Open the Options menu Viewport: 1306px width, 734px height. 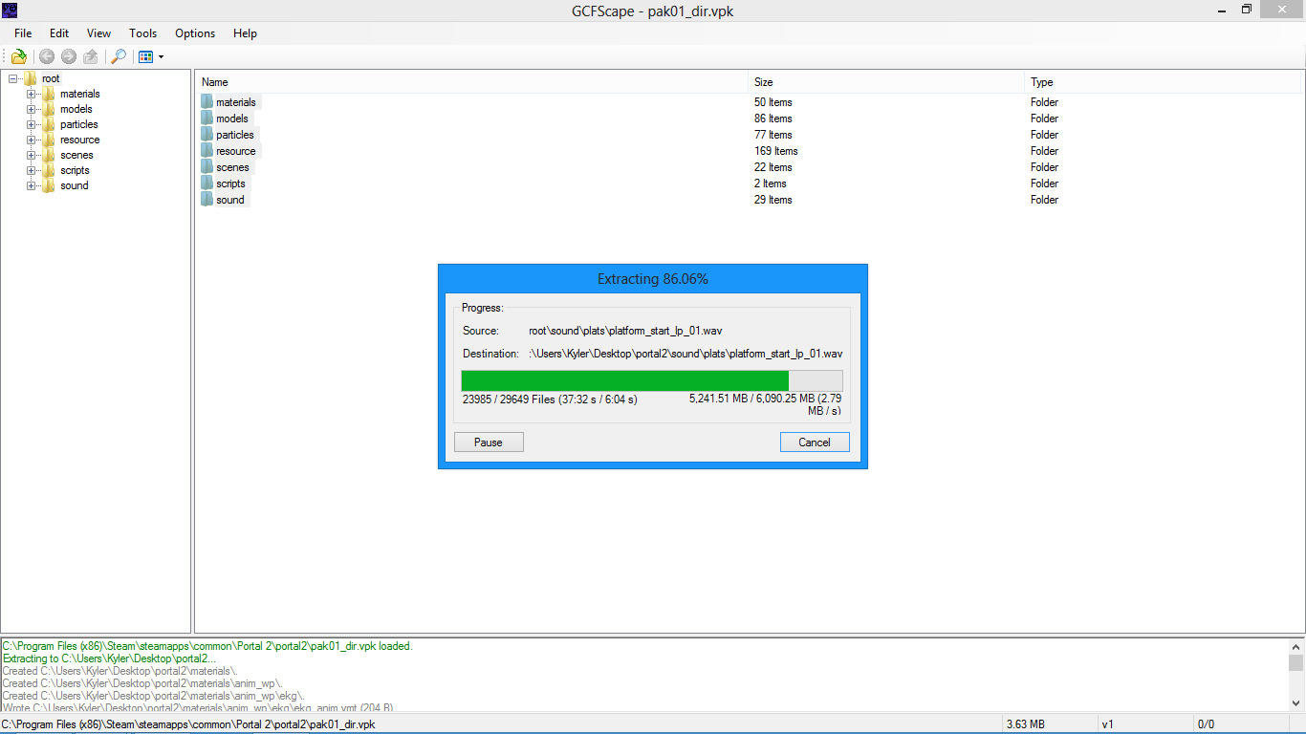click(x=195, y=33)
